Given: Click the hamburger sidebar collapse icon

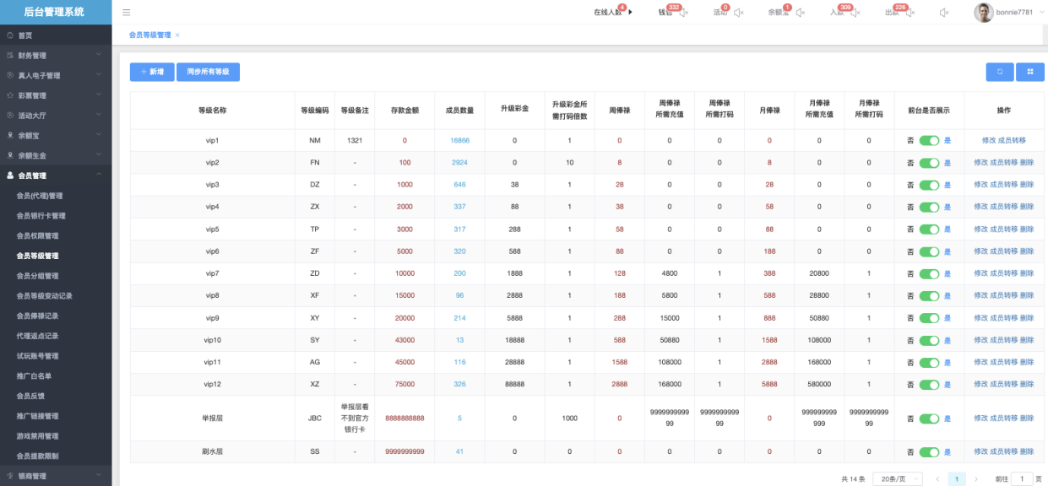Looking at the screenshot, I should pyautogui.click(x=127, y=13).
